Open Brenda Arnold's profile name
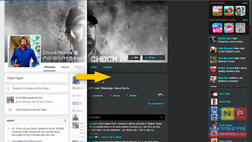The image size is (252, 142). 89,124
